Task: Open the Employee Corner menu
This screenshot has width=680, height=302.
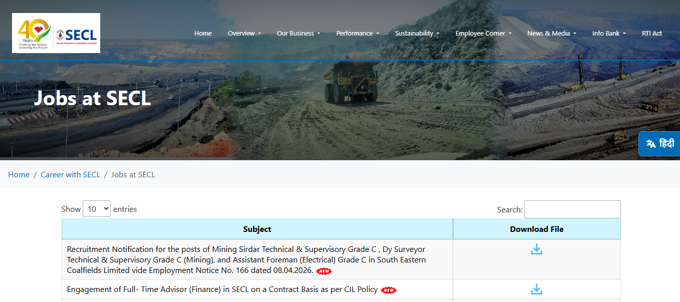Action: 483,34
